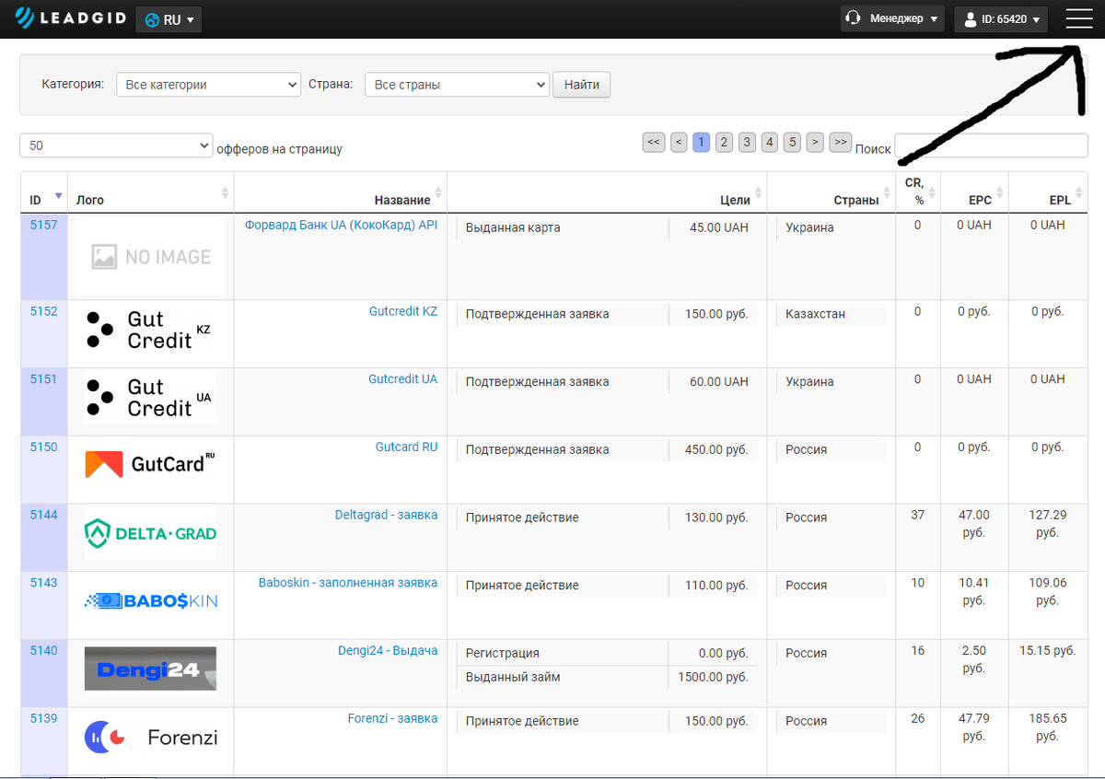Expand the Страна select box
The height and width of the screenshot is (779, 1105).
pyautogui.click(x=457, y=85)
